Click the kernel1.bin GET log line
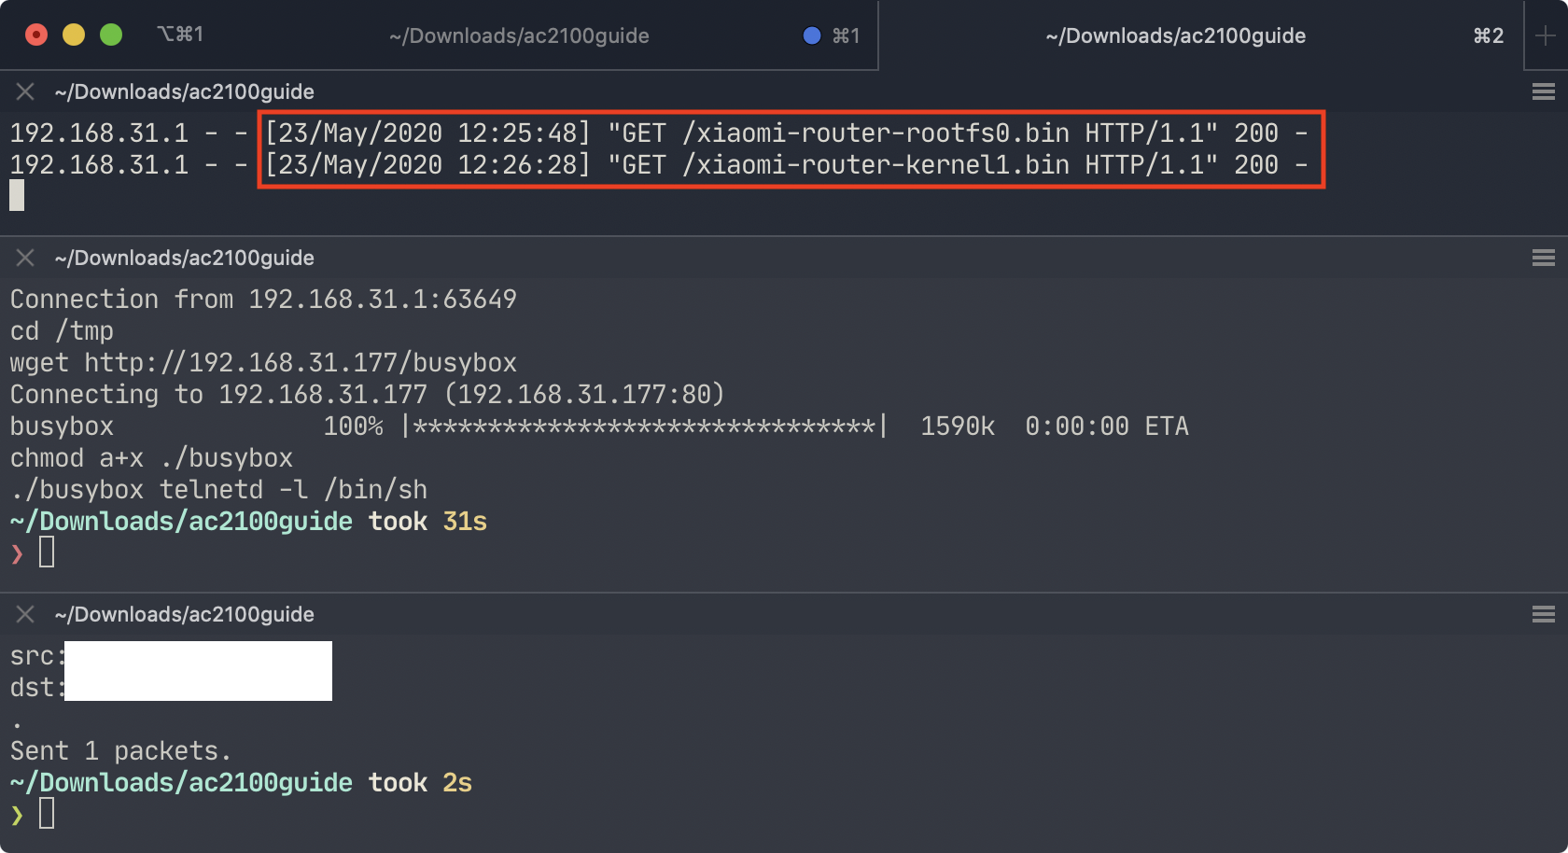Image resolution: width=1568 pixels, height=853 pixels. click(659, 165)
